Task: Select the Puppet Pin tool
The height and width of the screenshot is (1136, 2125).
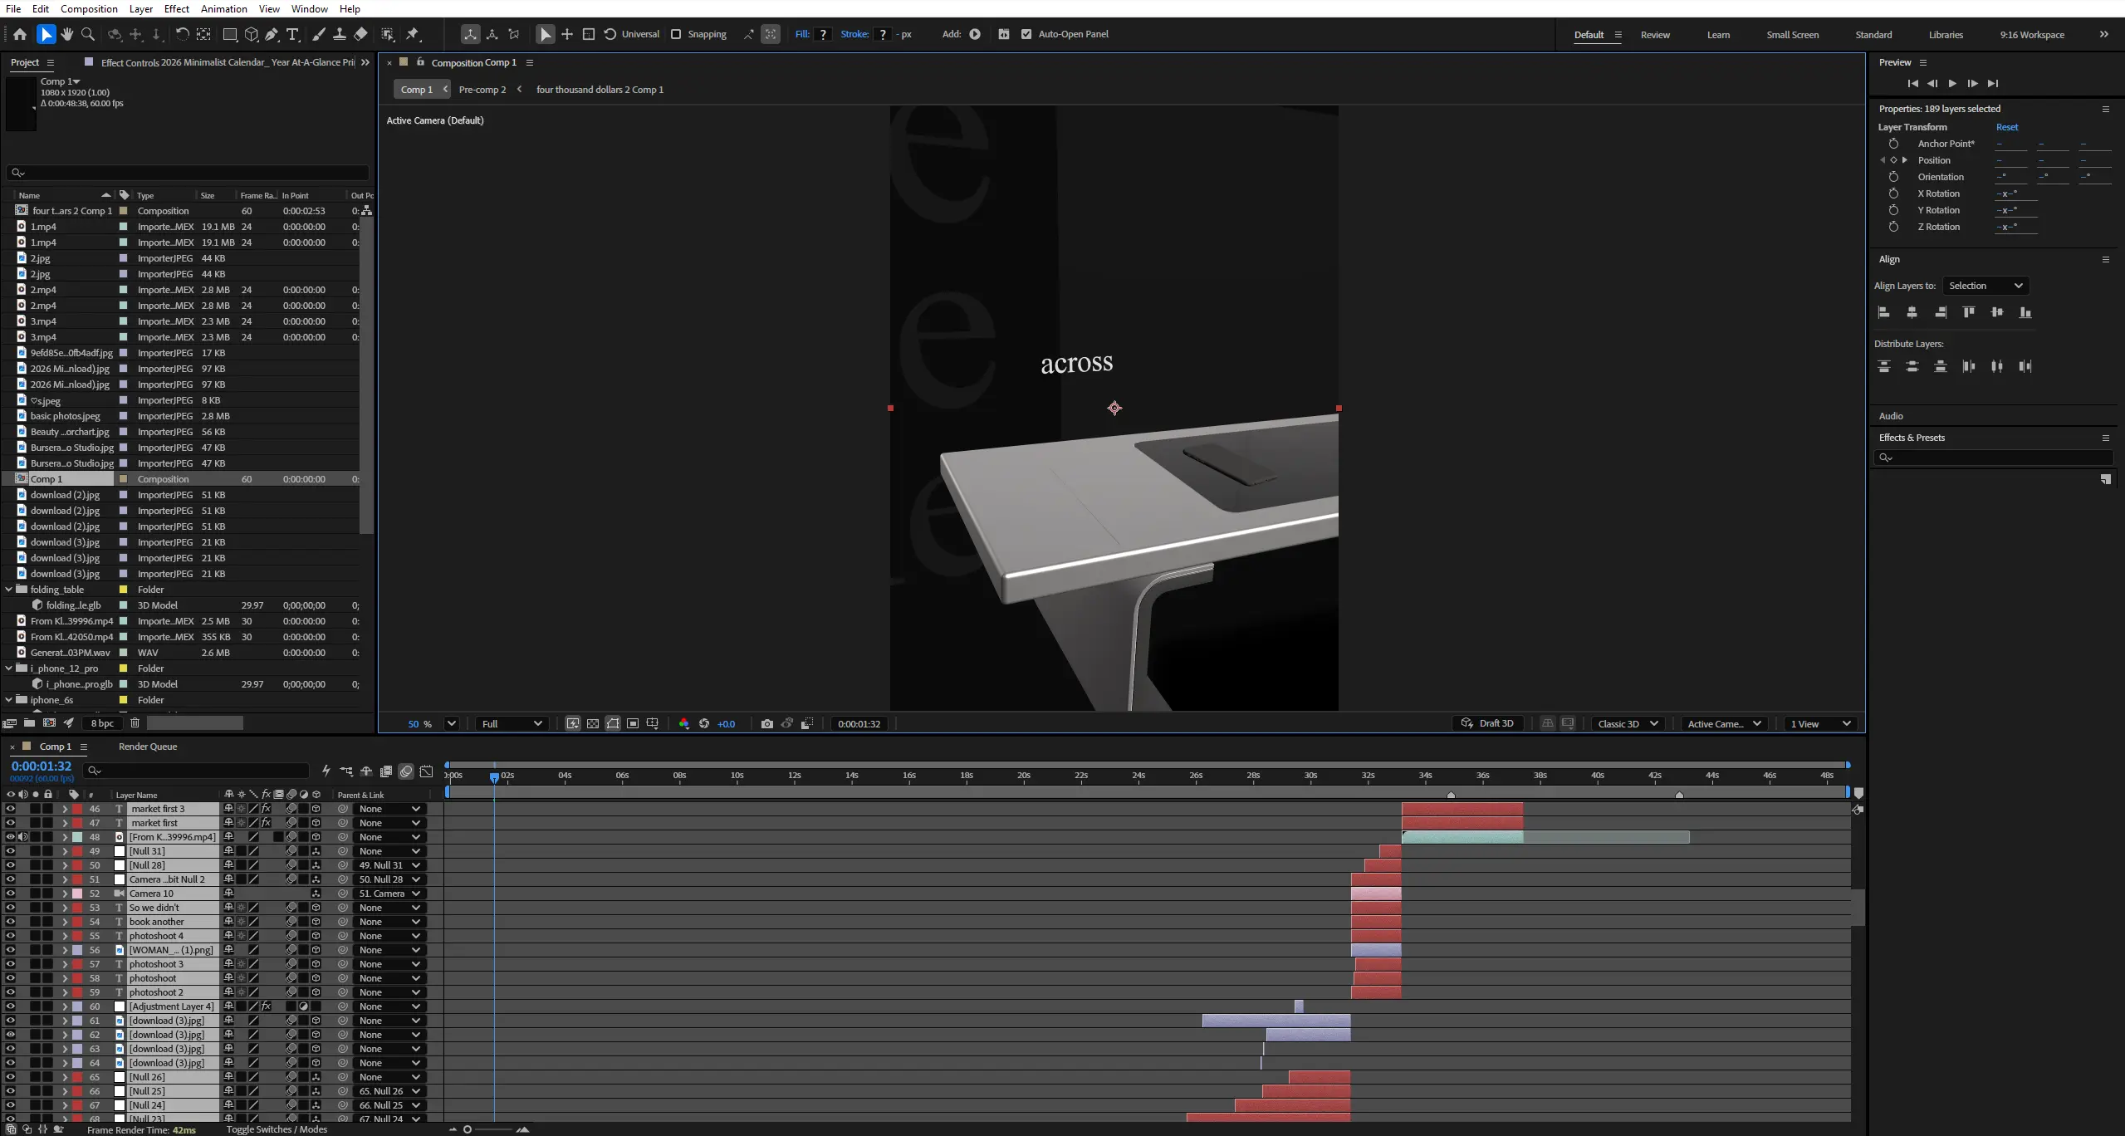Action: point(413,34)
